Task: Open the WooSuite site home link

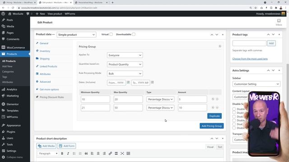Action: pos(16,14)
